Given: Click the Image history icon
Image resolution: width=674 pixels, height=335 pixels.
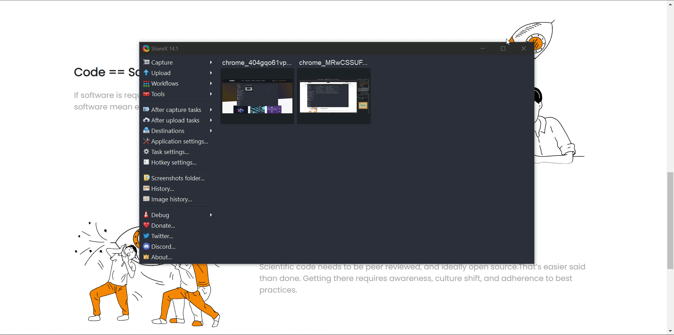Looking at the screenshot, I should point(146,199).
